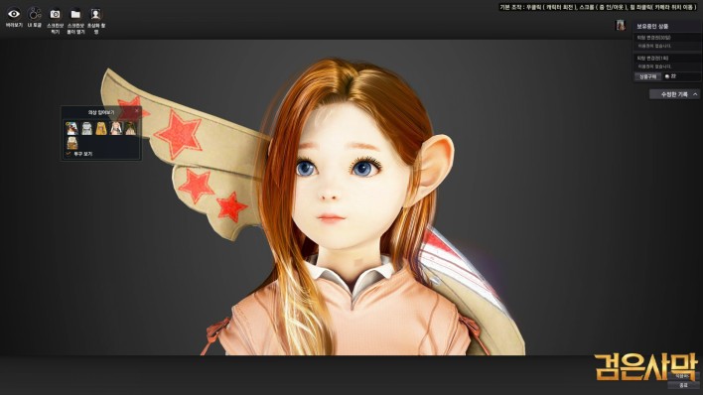Select the 30-day appearance coupon entry
Viewport: 703px width, 395px height.
coord(666,42)
